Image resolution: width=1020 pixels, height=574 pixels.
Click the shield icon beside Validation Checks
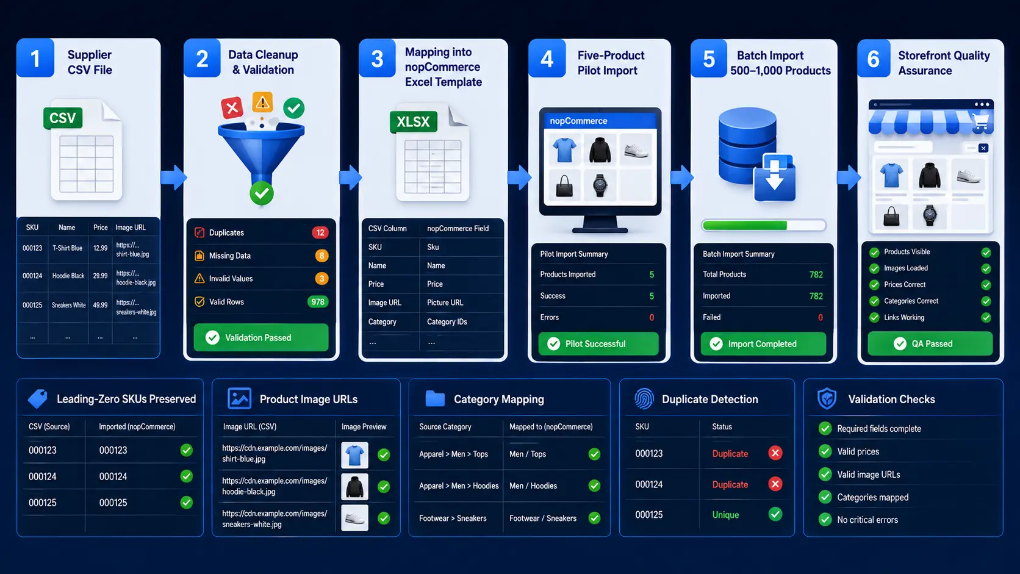coord(827,399)
